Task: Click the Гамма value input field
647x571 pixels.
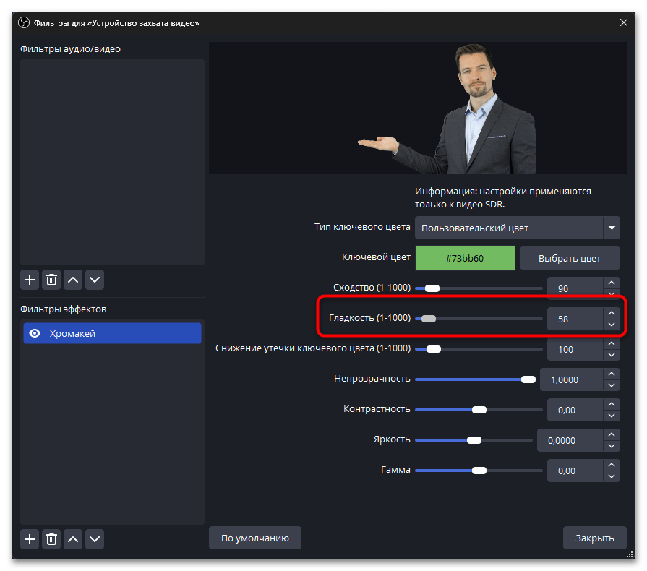Action: (x=575, y=471)
